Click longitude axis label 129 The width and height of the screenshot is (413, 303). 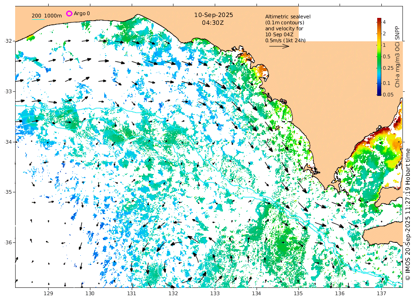[49, 293]
